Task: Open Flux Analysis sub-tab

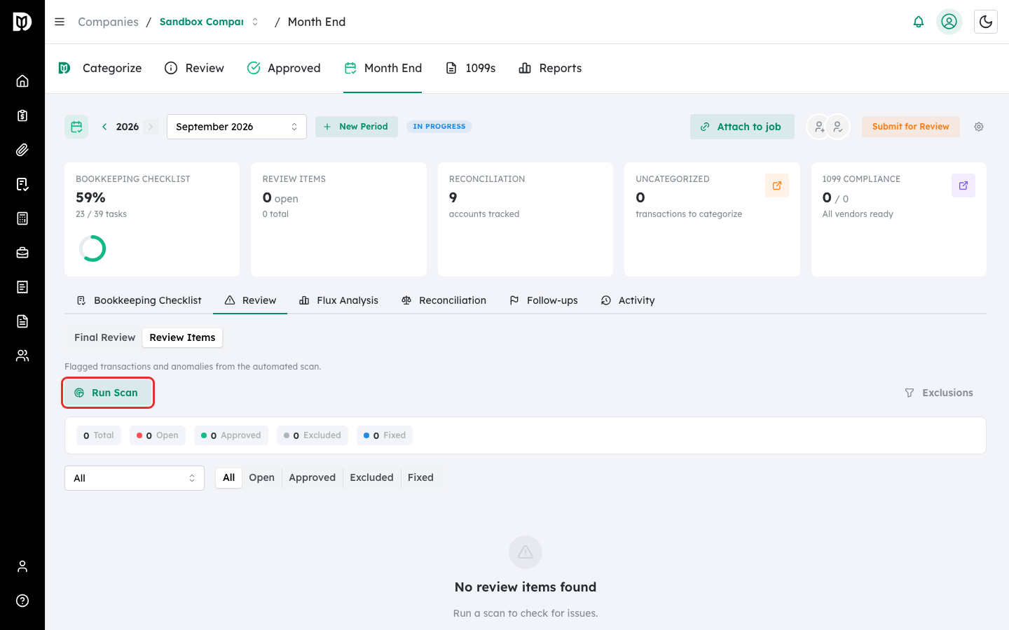Action: (x=338, y=300)
